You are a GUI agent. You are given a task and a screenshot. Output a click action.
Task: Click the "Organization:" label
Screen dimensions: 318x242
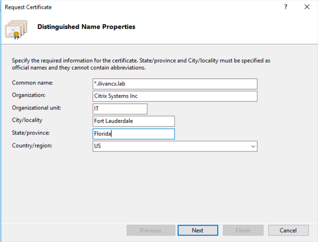pyautogui.click(x=28, y=95)
